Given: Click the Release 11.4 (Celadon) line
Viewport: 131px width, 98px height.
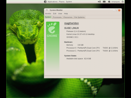Looking at the screenshot, I should [x=76, y=31].
